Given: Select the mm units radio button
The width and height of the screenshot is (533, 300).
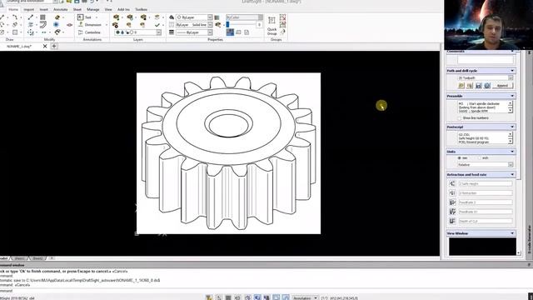Looking at the screenshot, I should click(460, 158).
